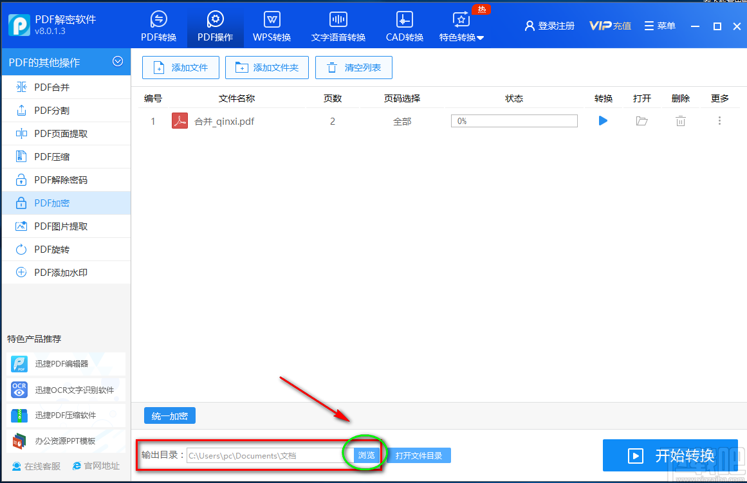Open the more options dots for 合并_qinxi.pdf
The image size is (747, 483).
(x=719, y=121)
